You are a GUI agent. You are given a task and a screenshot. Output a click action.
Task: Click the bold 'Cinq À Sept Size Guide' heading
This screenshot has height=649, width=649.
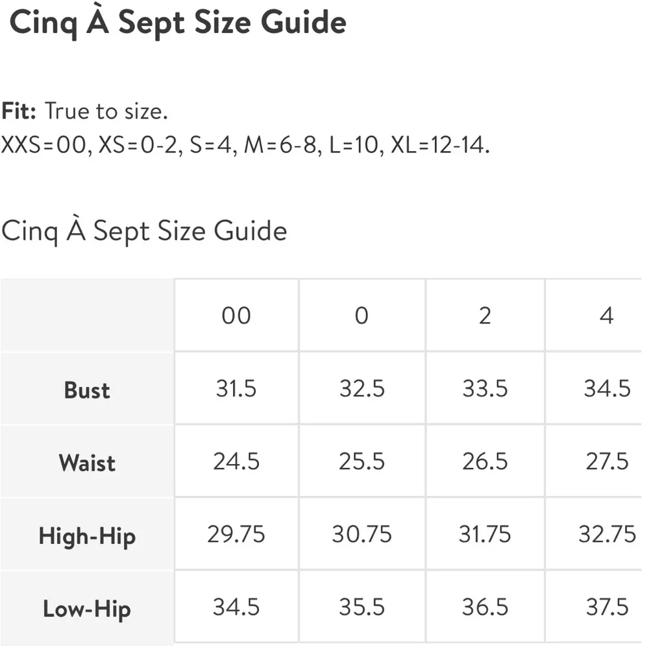click(178, 23)
